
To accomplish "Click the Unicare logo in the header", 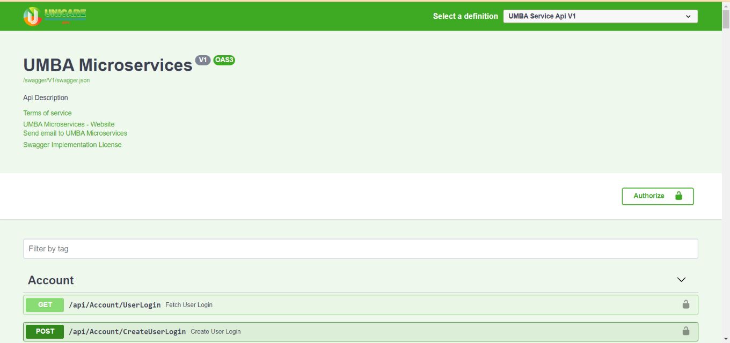I will click(x=55, y=16).
